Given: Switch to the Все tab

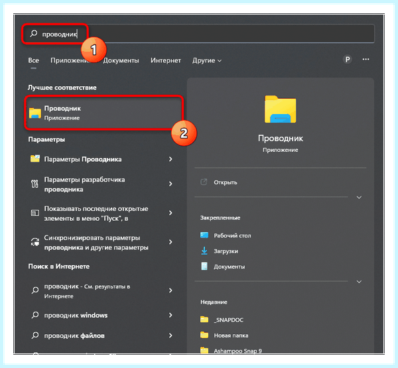Looking at the screenshot, I should point(34,60).
